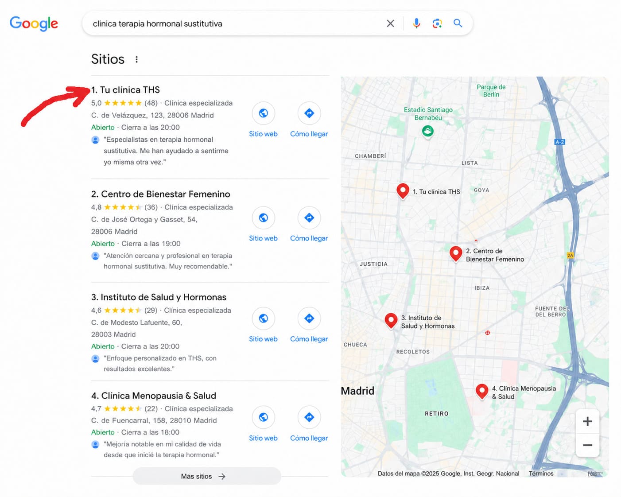Clear the search query with the X icon
Image resolution: width=621 pixels, height=497 pixels.
click(x=390, y=23)
